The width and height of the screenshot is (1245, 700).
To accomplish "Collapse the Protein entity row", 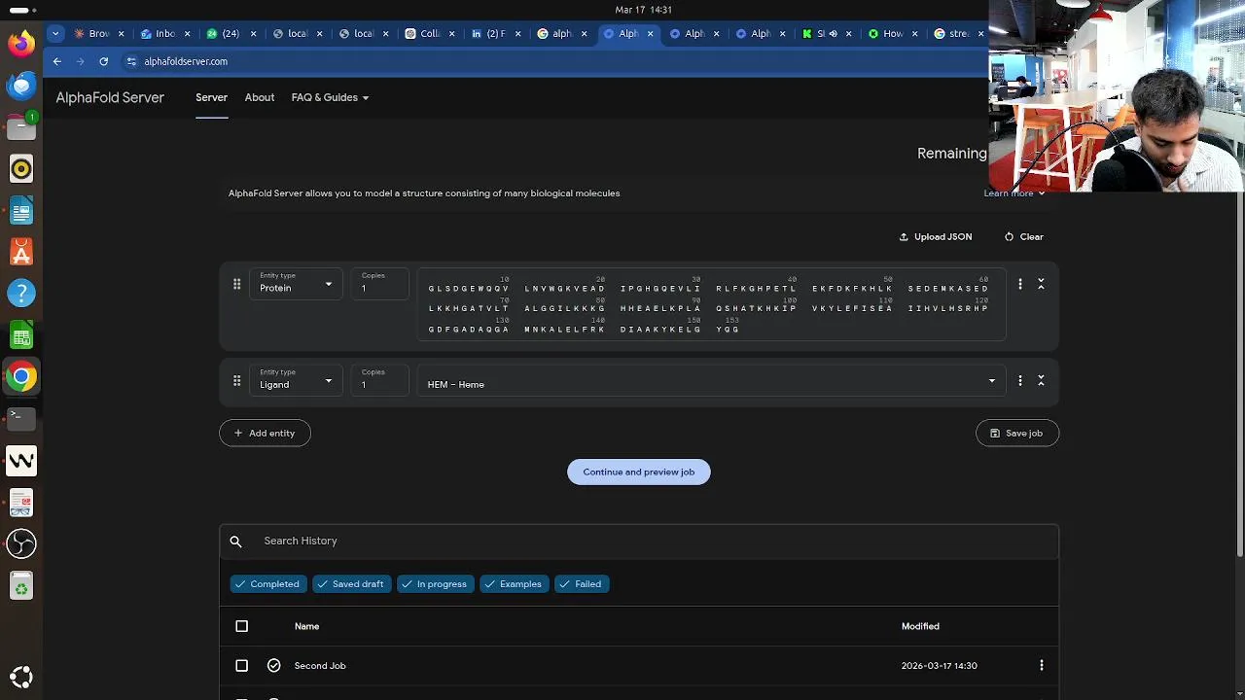I will click(x=1041, y=284).
